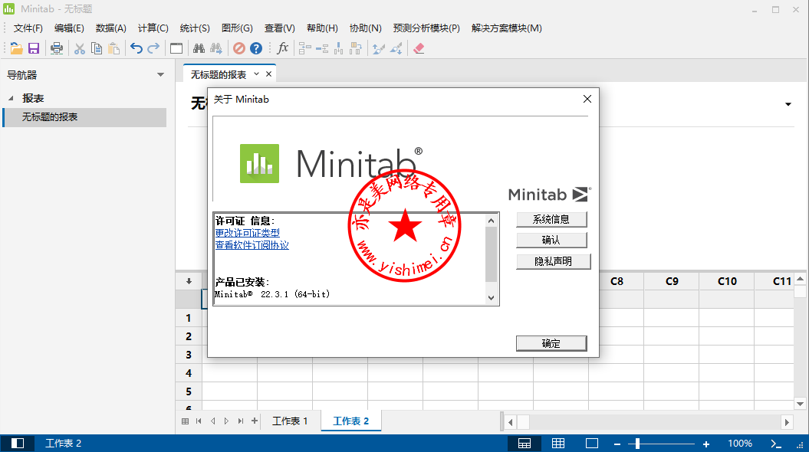Toggle data entry direction arrow in worksheet corner
The image size is (809, 452).
coord(189,281)
